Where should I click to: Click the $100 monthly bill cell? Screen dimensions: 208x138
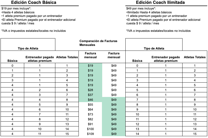coord(90,129)
